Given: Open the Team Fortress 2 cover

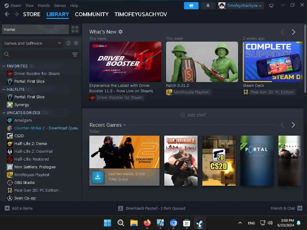Looking at the screenshot, I should pyautogui.click(x=181, y=161).
